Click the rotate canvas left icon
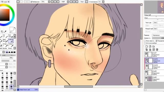The image size is (164, 92). (x=71, y=2)
